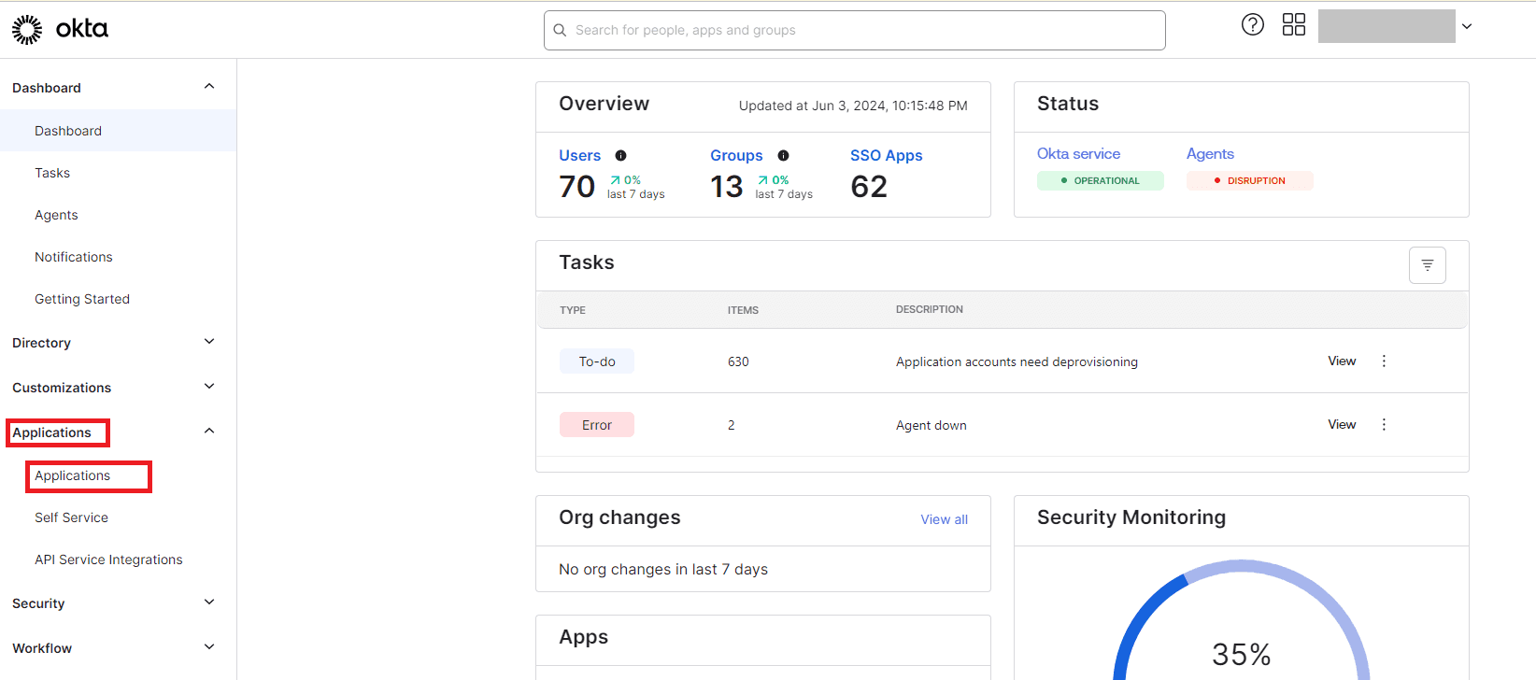
Task: Open the apps grid icon
Action: pos(1293,25)
